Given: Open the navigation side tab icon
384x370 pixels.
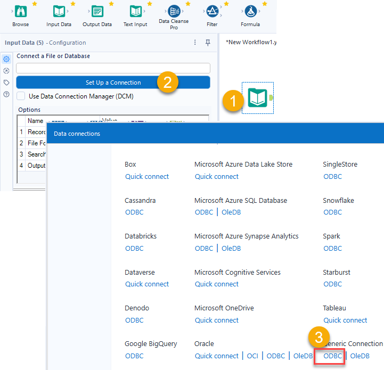Looking at the screenshot, I should click(6, 71).
